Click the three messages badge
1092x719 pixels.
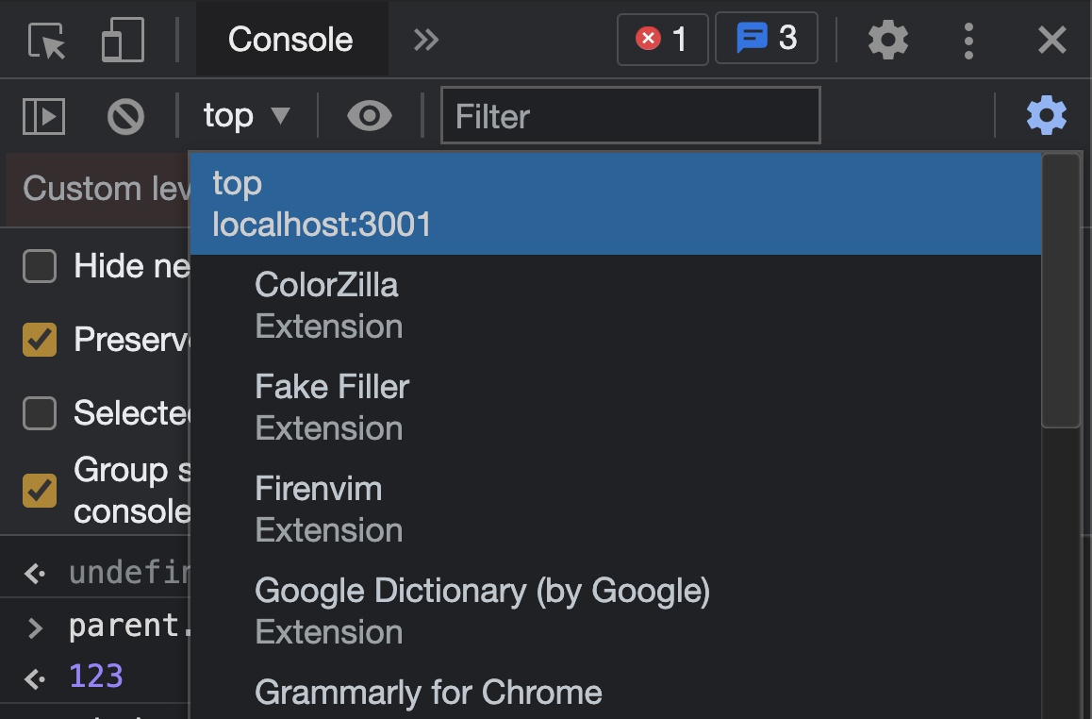[766, 40]
